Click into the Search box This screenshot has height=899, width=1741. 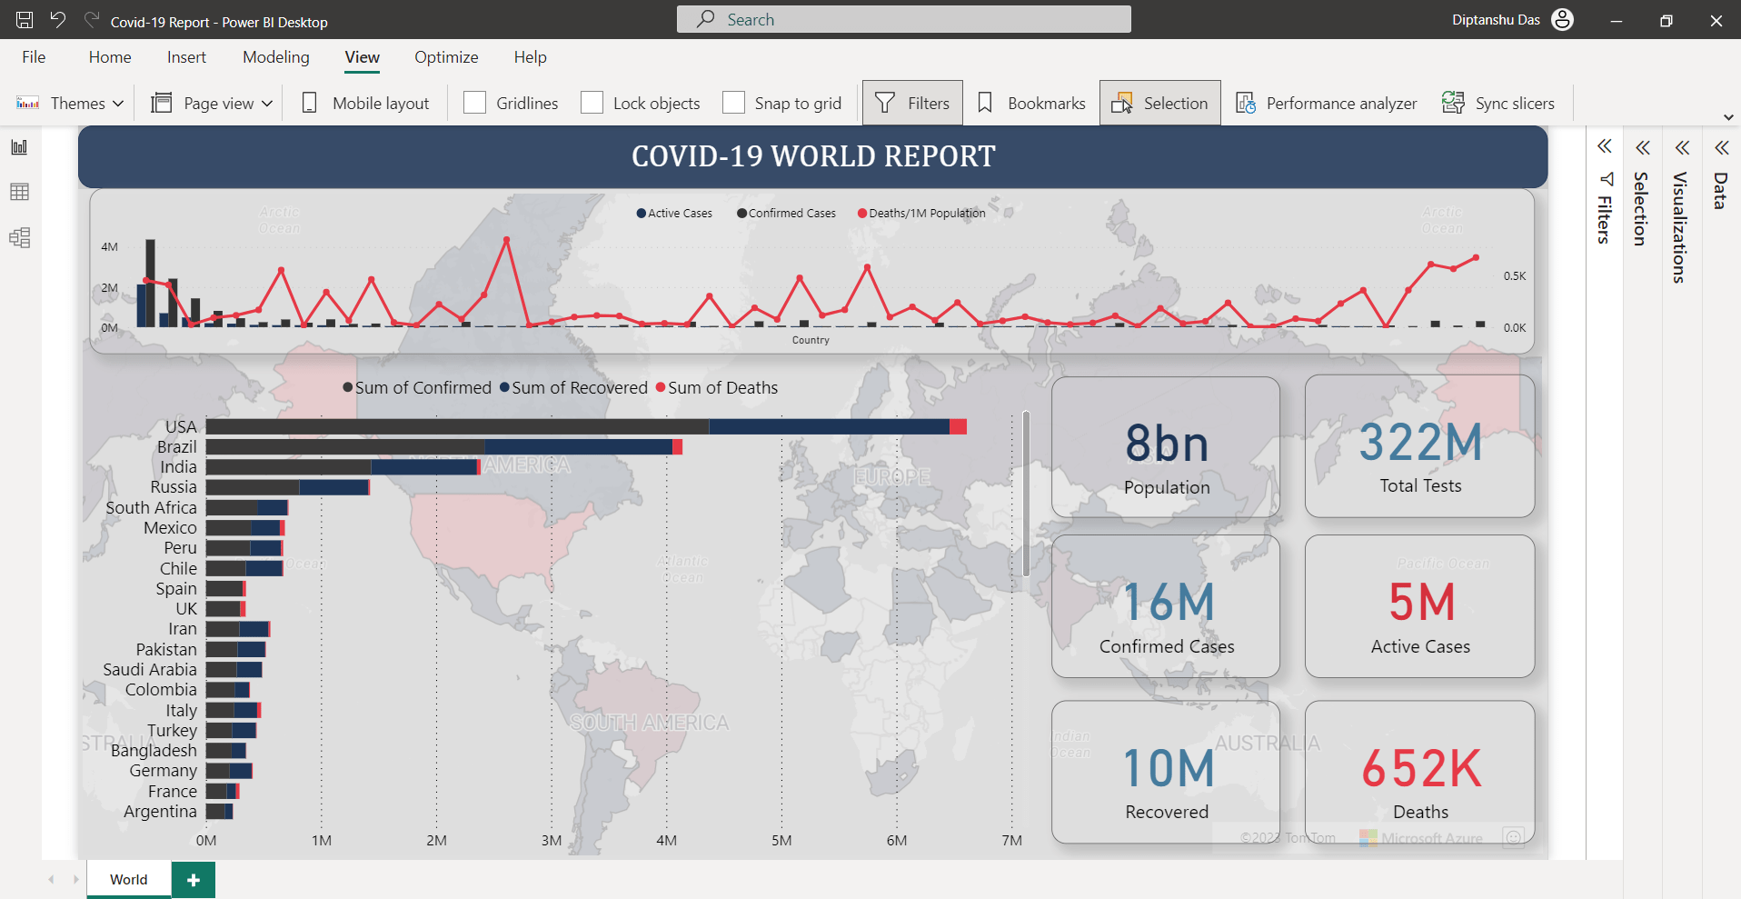tap(903, 19)
